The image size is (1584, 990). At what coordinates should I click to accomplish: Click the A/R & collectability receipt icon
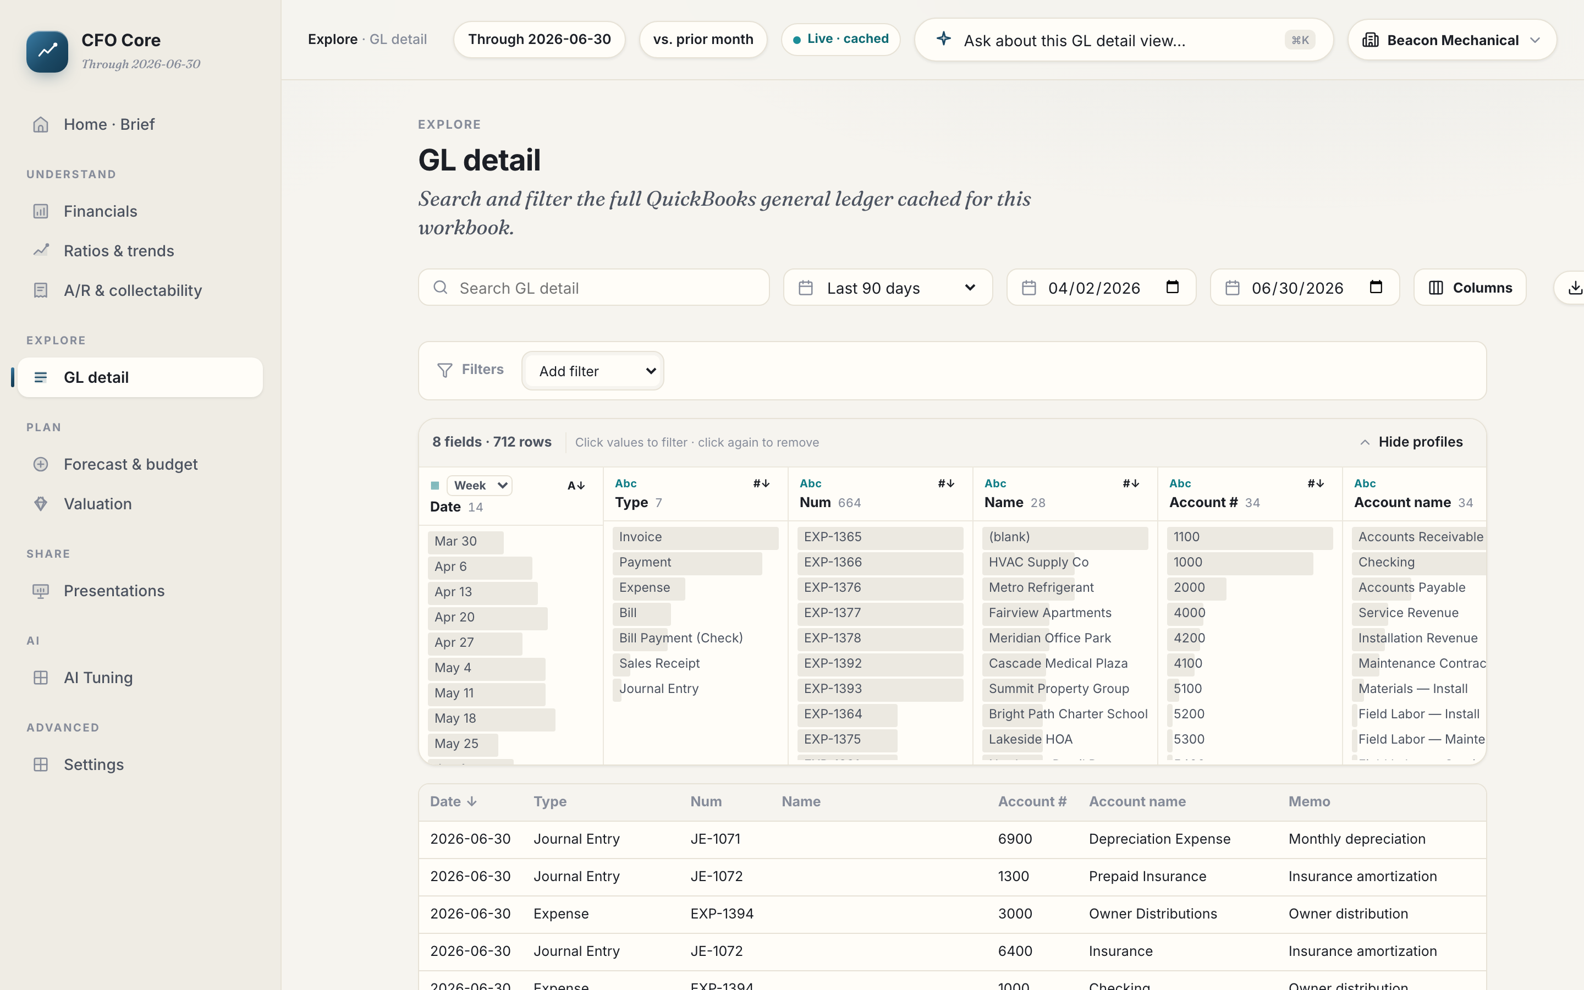point(41,291)
